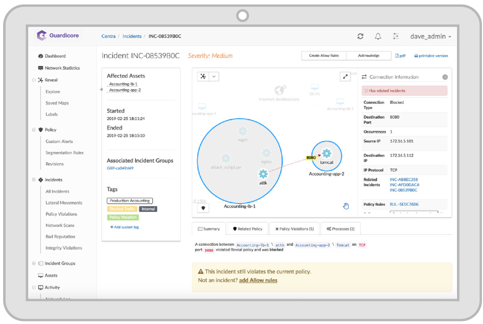Switch to the Policy Violations (1) tab
The width and height of the screenshot is (483, 324).
click(x=294, y=229)
